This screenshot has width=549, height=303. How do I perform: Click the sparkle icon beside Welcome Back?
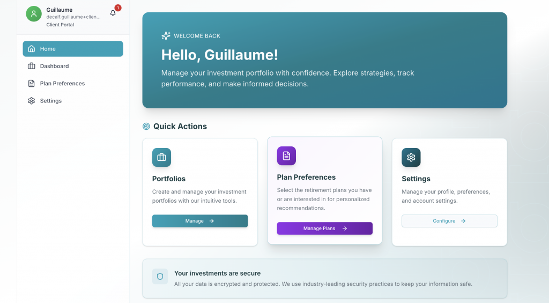pos(166,36)
